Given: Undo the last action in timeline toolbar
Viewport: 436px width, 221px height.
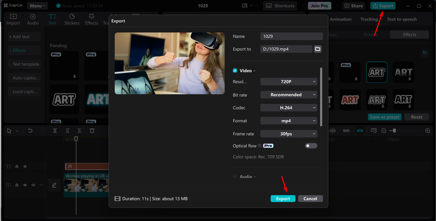Looking at the screenshot, I should tap(30, 131).
